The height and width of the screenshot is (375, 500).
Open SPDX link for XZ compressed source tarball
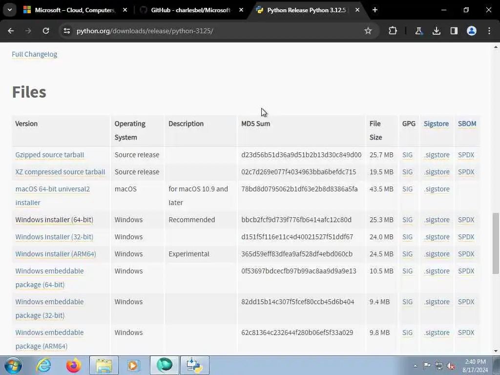point(466,172)
